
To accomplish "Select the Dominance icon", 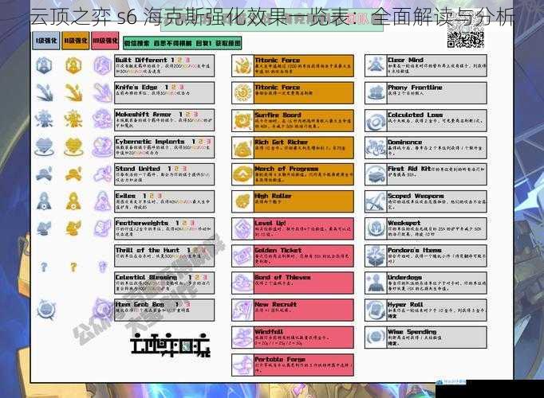I will (376, 148).
